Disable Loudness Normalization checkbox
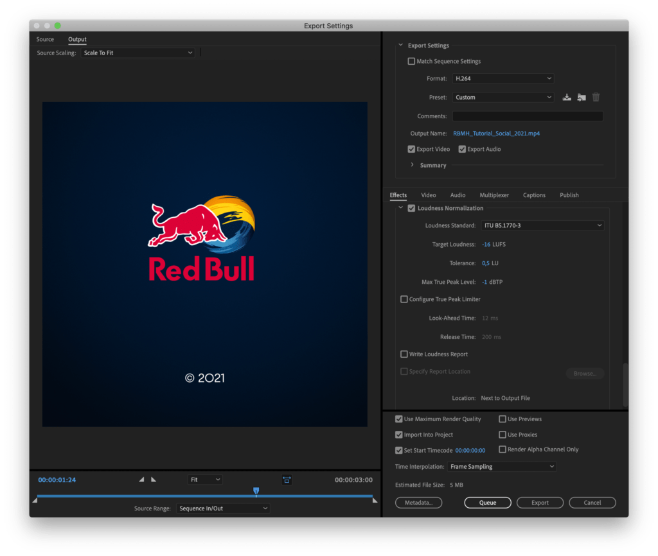This screenshot has width=658, height=556. [x=411, y=209]
